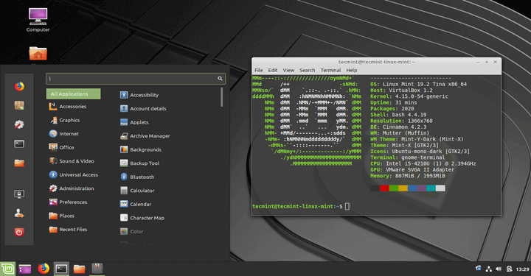Click the menu search input field
531x276 pixels.
click(x=136, y=79)
